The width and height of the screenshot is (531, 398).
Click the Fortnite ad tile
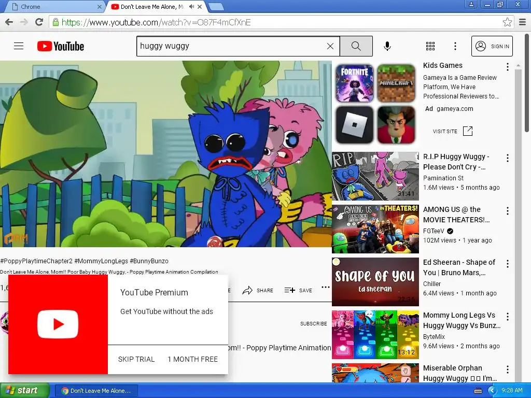pyautogui.click(x=355, y=83)
